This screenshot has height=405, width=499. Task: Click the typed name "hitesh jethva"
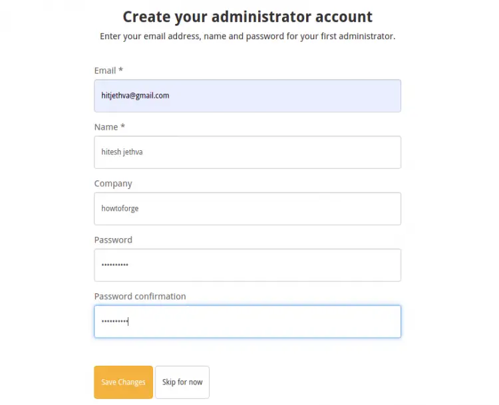[122, 152]
